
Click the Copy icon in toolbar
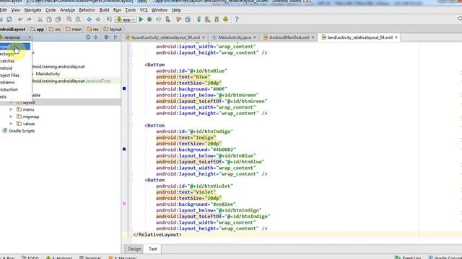click(49, 19)
